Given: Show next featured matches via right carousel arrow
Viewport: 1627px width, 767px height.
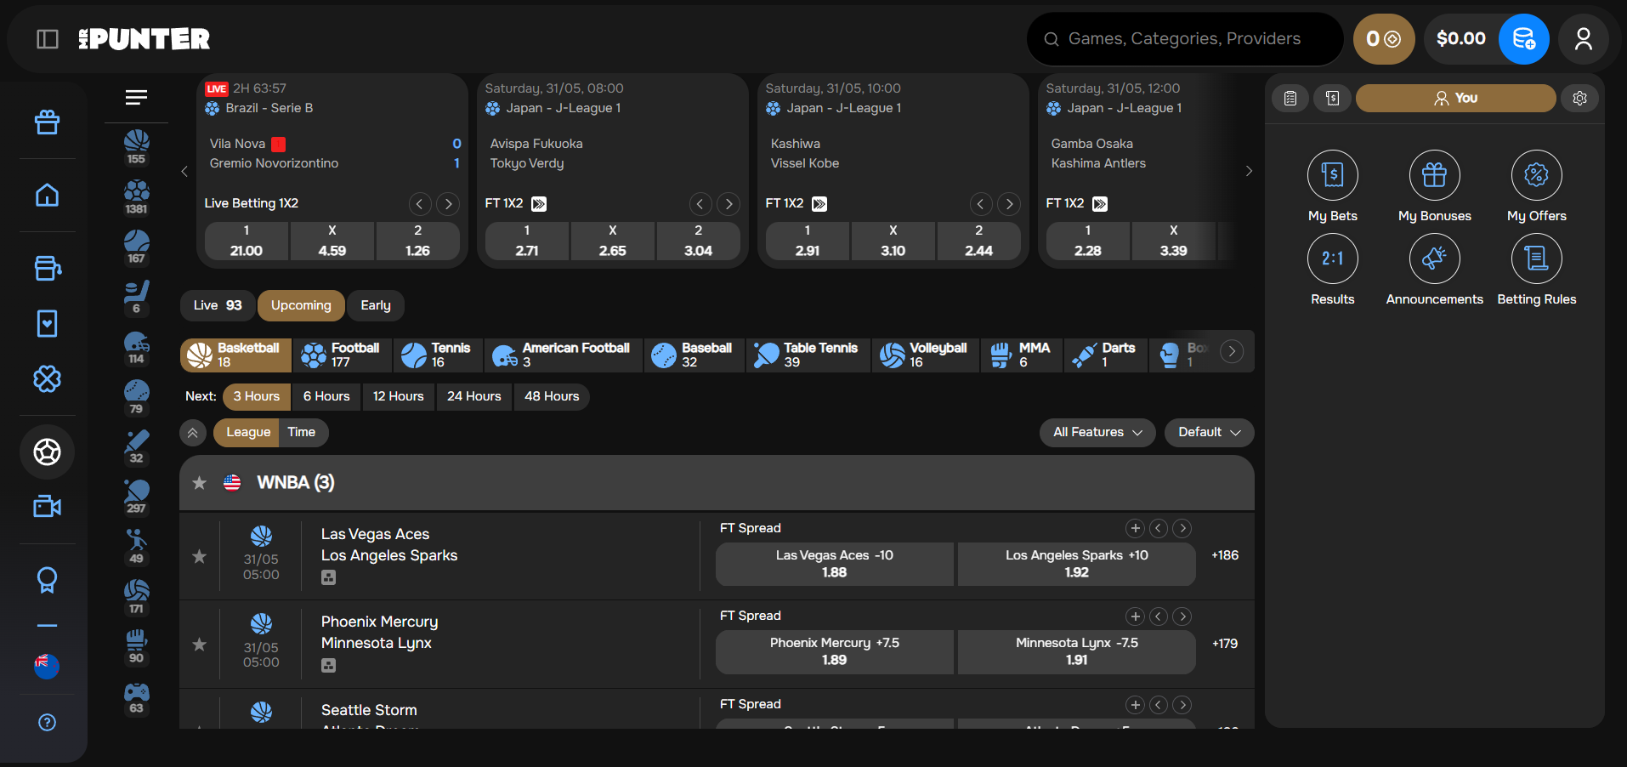Looking at the screenshot, I should tap(1249, 171).
